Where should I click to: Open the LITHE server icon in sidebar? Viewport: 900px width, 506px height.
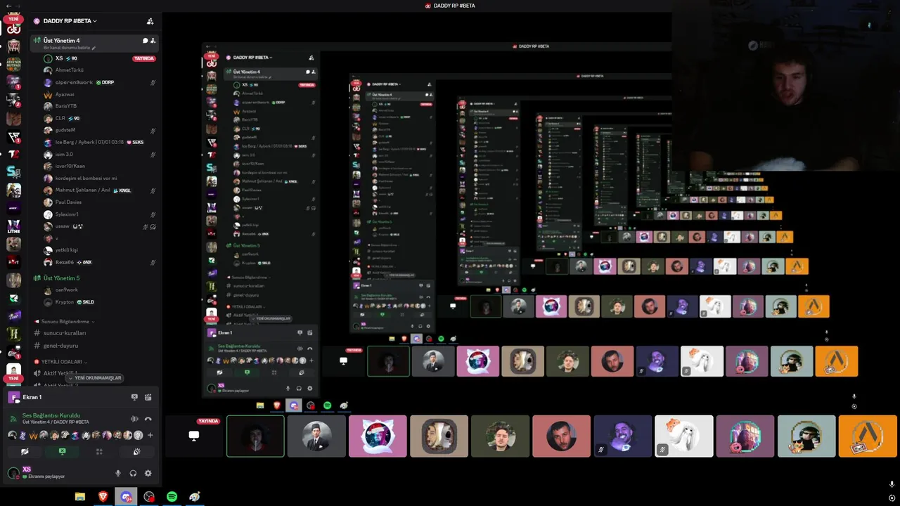pyautogui.click(x=13, y=226)
